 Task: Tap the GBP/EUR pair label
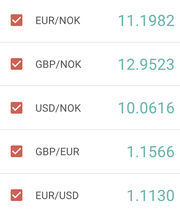tap(57, 152)
